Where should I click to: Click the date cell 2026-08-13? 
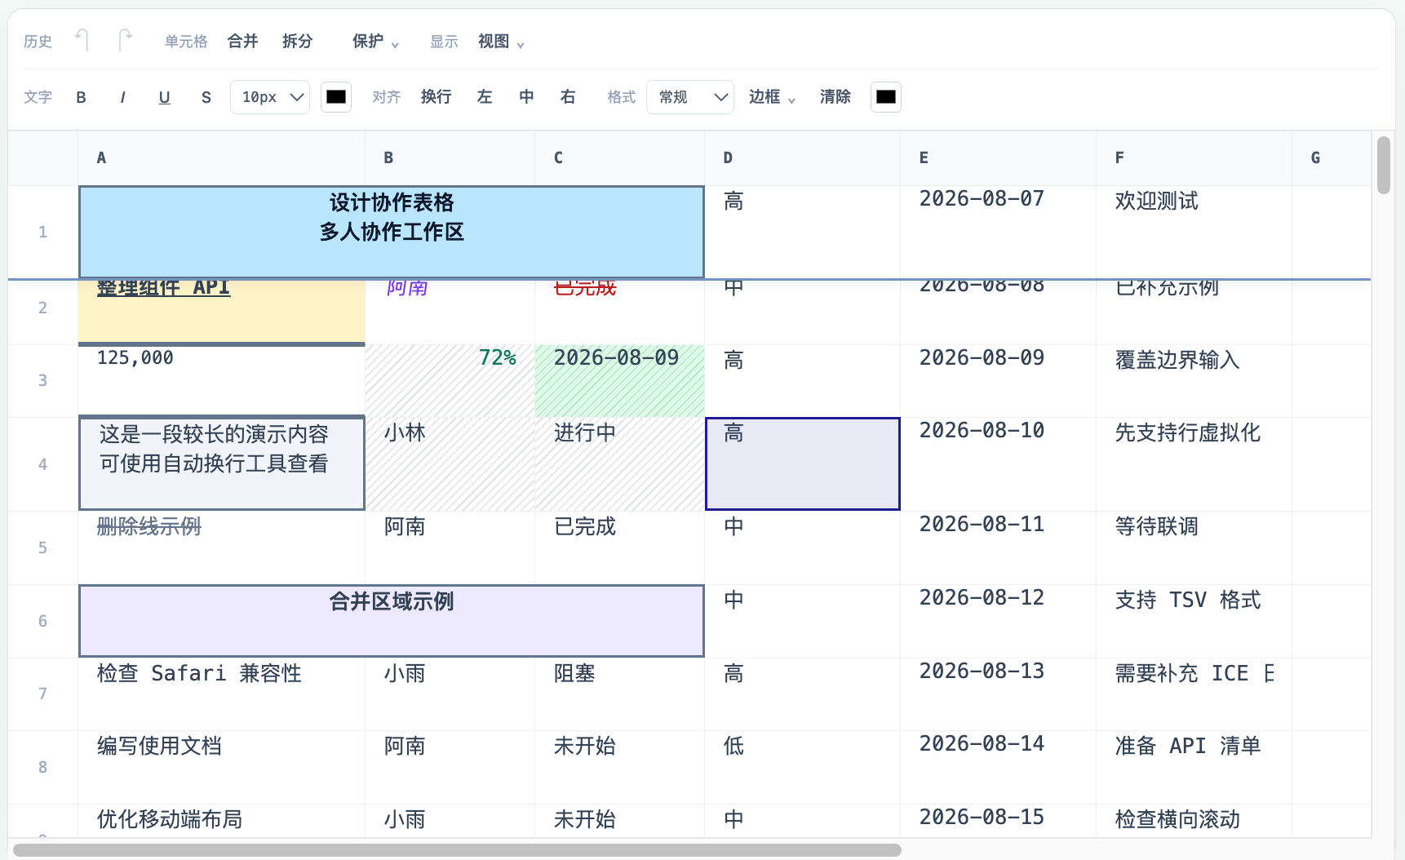tap(998, 694)
